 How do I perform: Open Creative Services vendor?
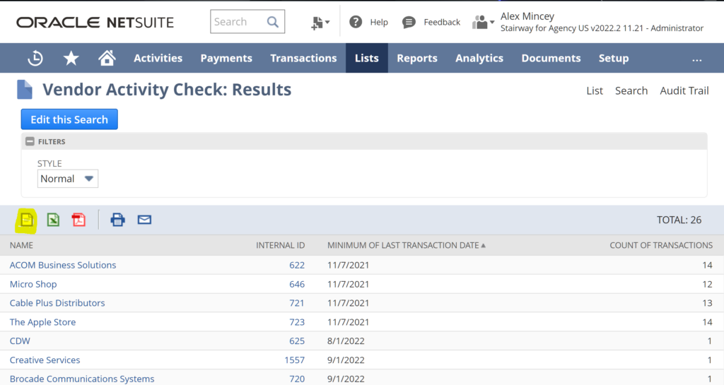[x=45, y=360]
